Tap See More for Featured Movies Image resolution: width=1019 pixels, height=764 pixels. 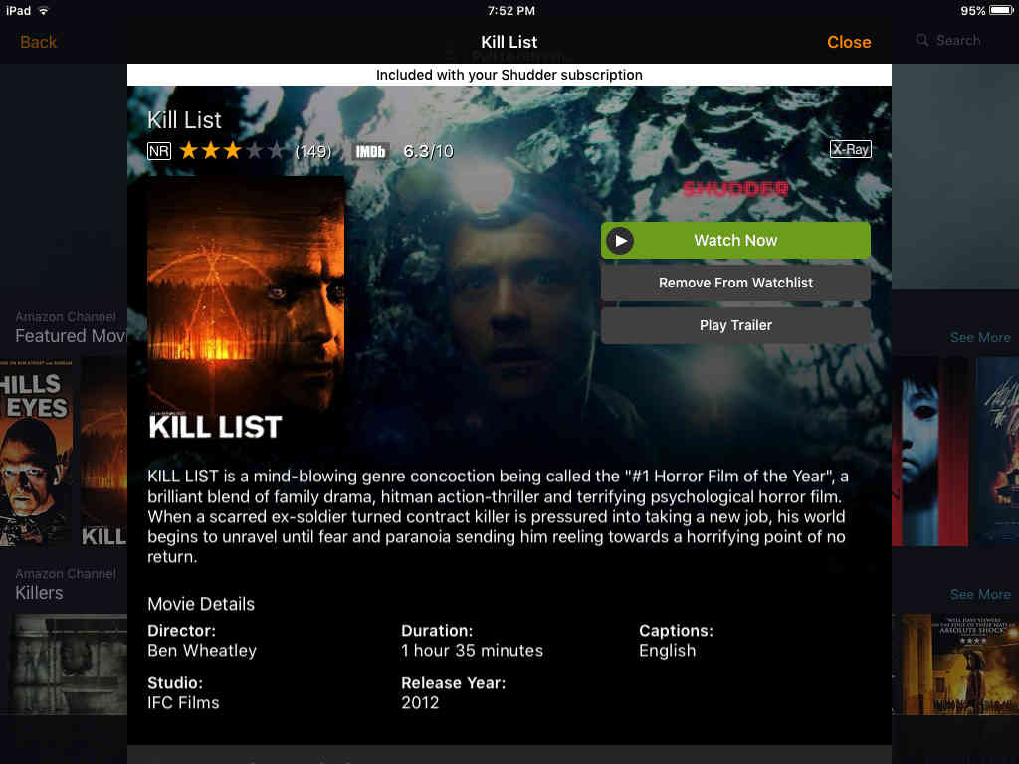(980, 338)
